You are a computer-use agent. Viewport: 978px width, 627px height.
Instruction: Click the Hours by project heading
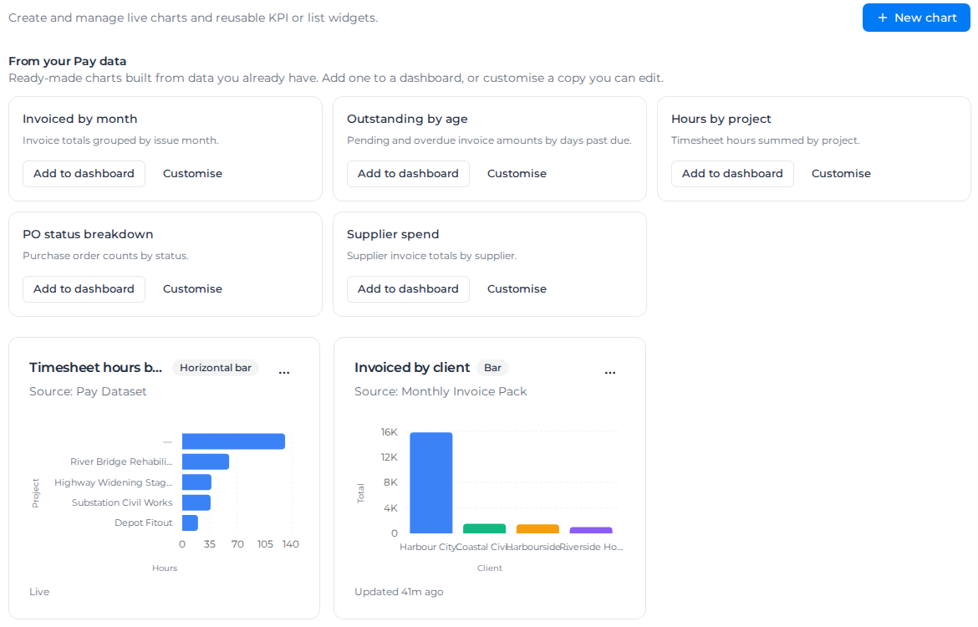[x=721, y=119]
